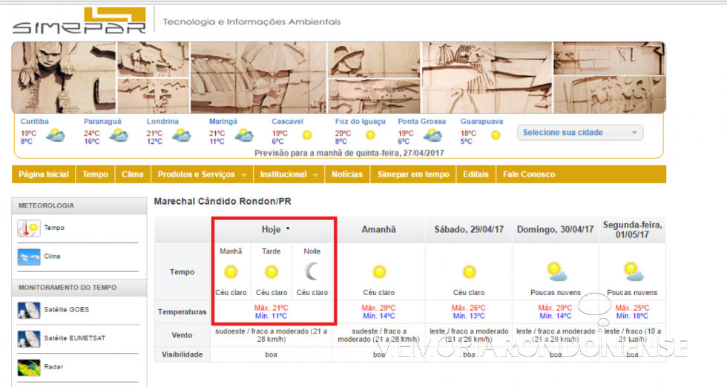Click Paranaguá weather icon
The image size is (727, 387).
point(119,136)
